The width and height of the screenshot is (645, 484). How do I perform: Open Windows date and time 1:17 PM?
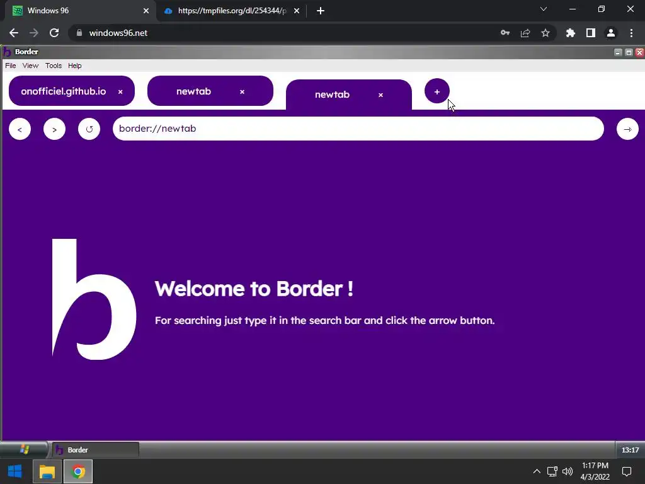click(595, 471)
